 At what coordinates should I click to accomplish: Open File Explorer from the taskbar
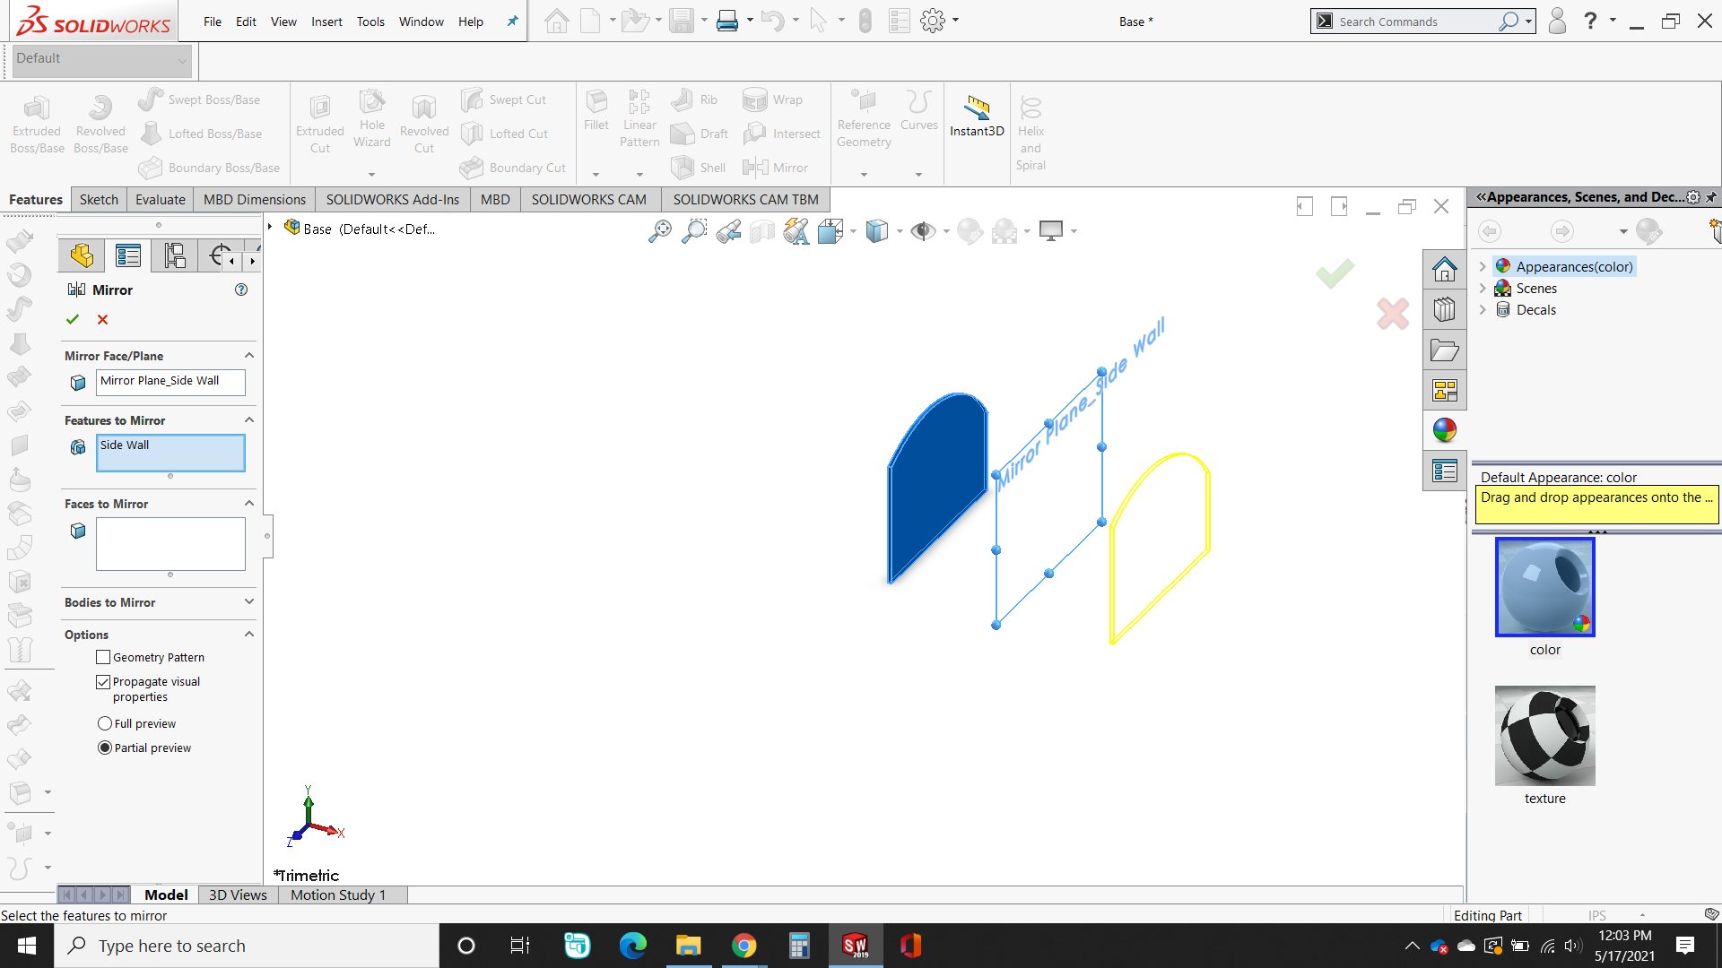click(688, 946)
